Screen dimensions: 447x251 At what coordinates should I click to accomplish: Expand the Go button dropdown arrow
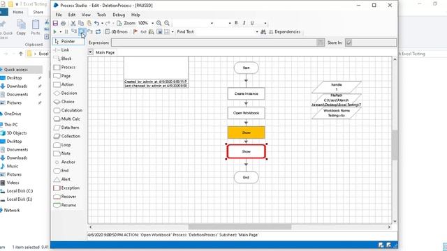[61, 32]
